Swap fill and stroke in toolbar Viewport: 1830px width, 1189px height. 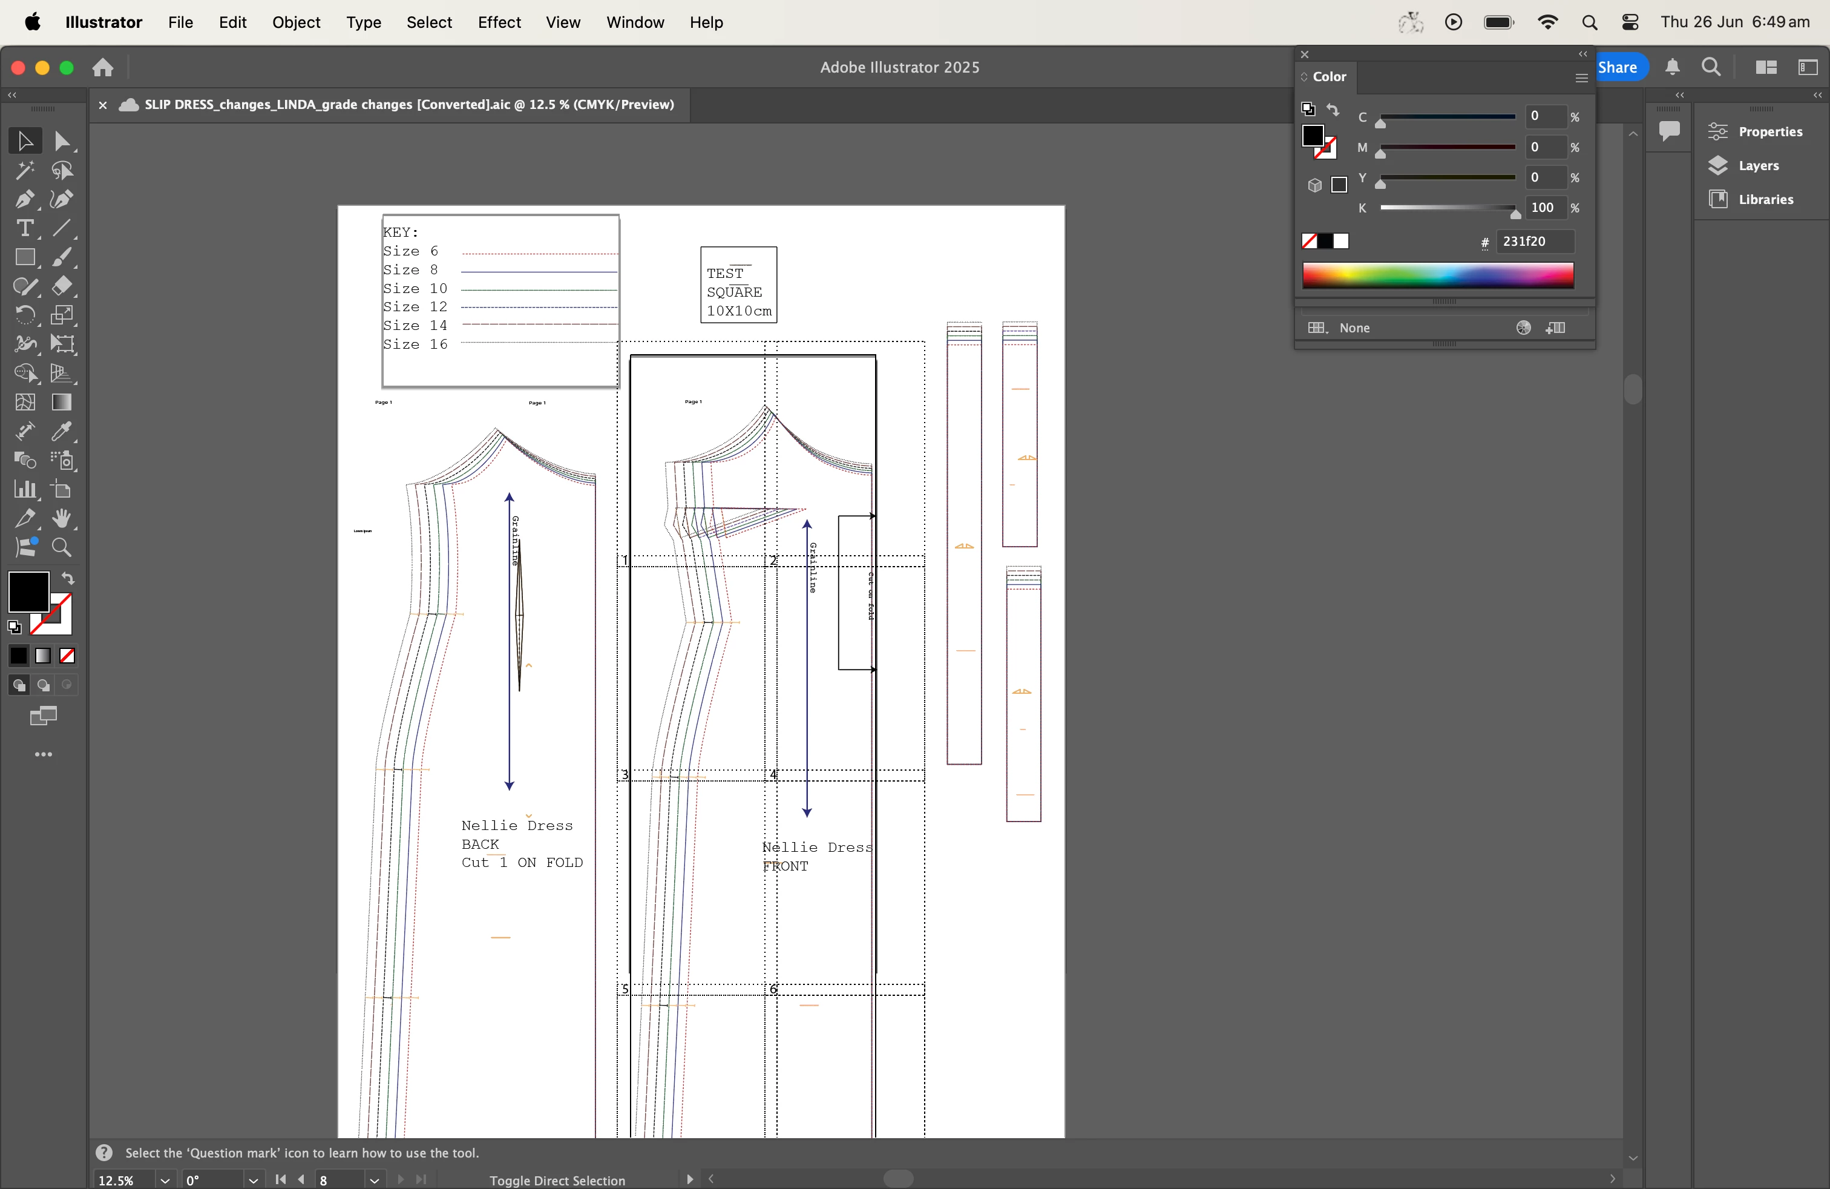(68, 578)
